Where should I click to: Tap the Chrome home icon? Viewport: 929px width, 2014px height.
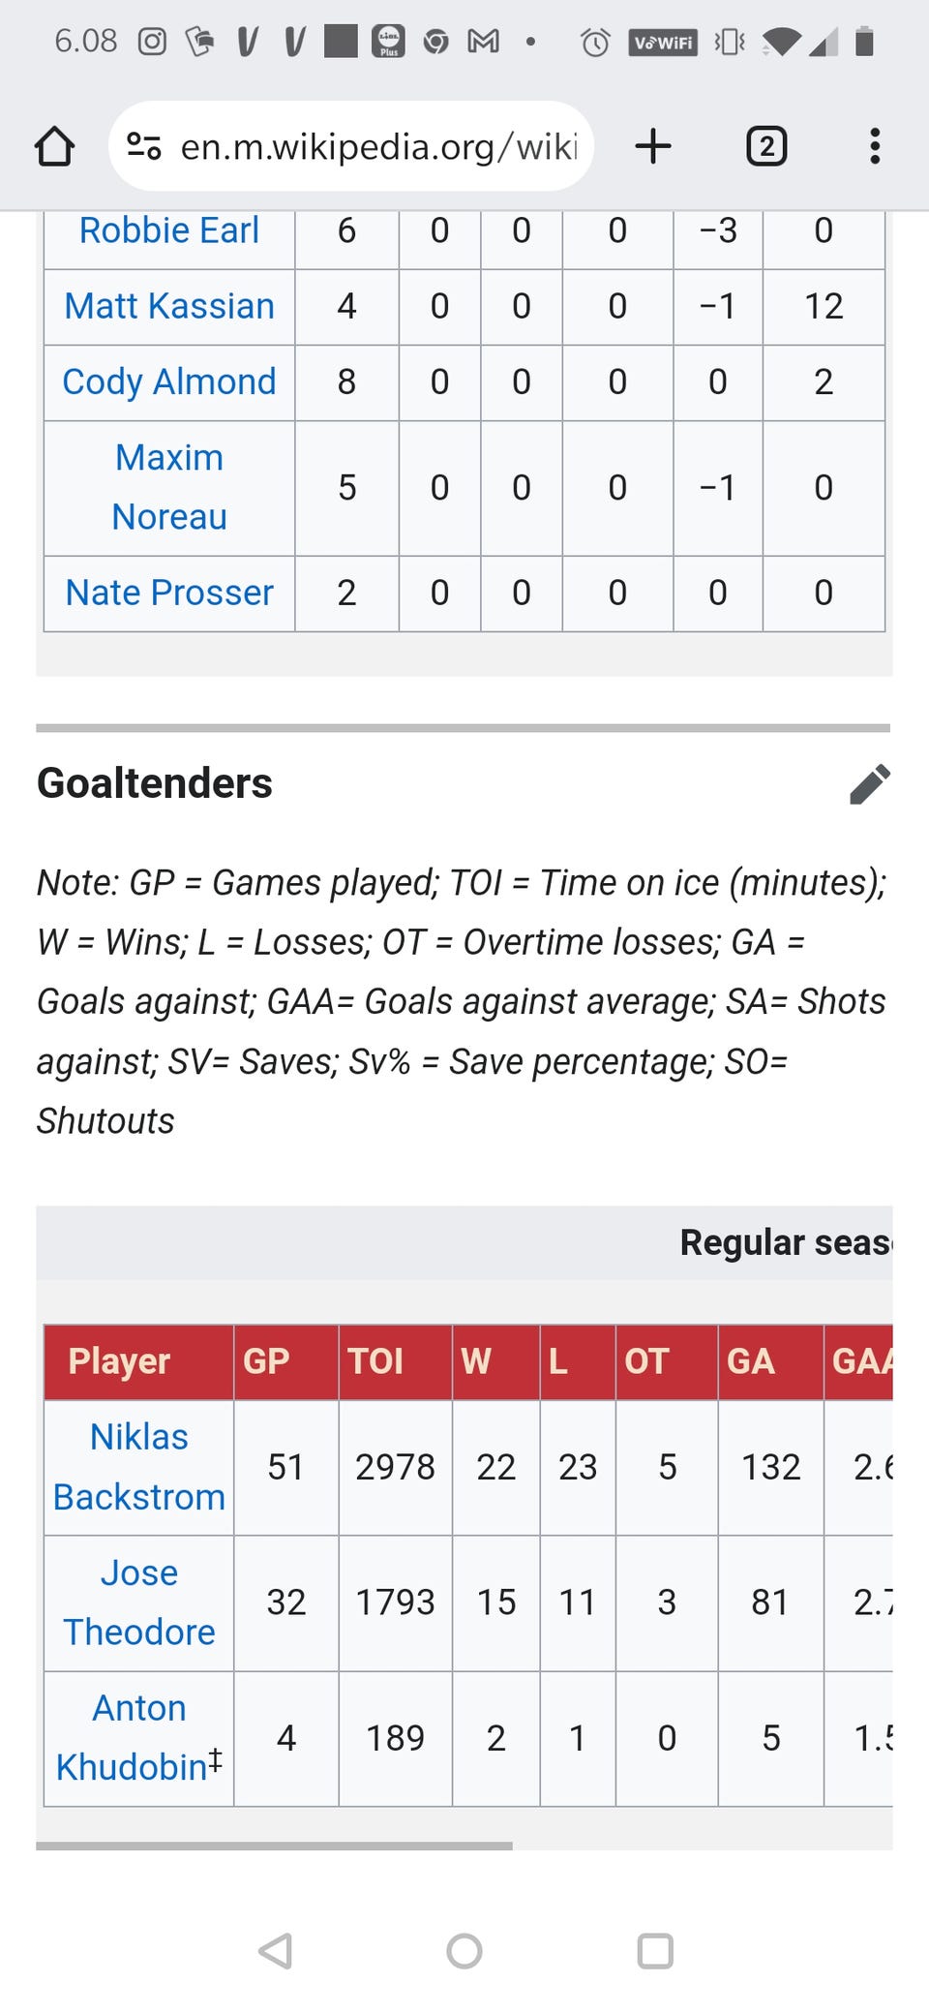tap(54, 147)
